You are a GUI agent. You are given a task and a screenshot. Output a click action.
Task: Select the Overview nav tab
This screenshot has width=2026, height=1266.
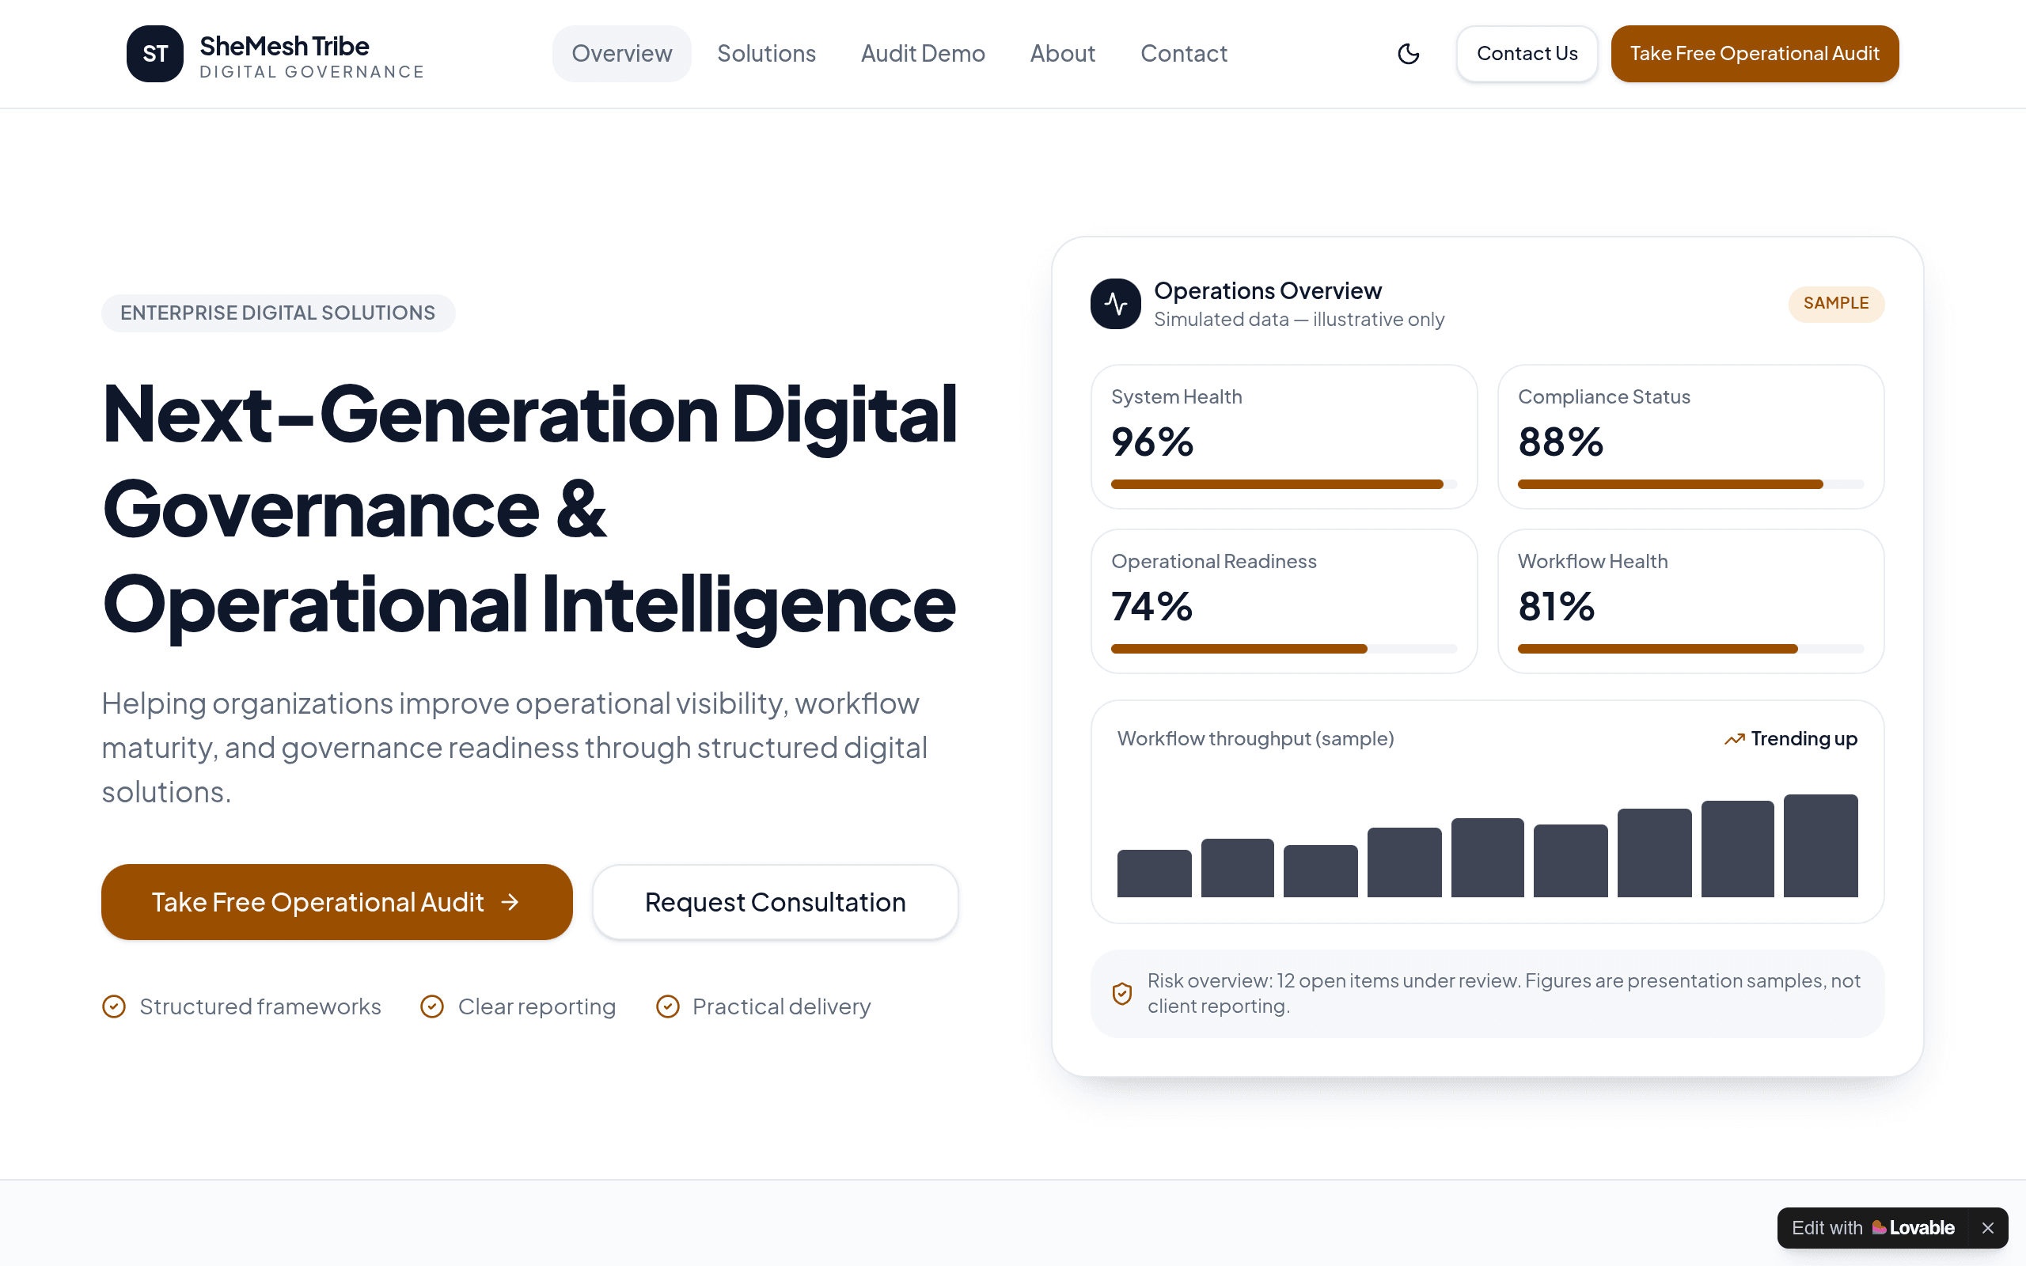(621, 54)
